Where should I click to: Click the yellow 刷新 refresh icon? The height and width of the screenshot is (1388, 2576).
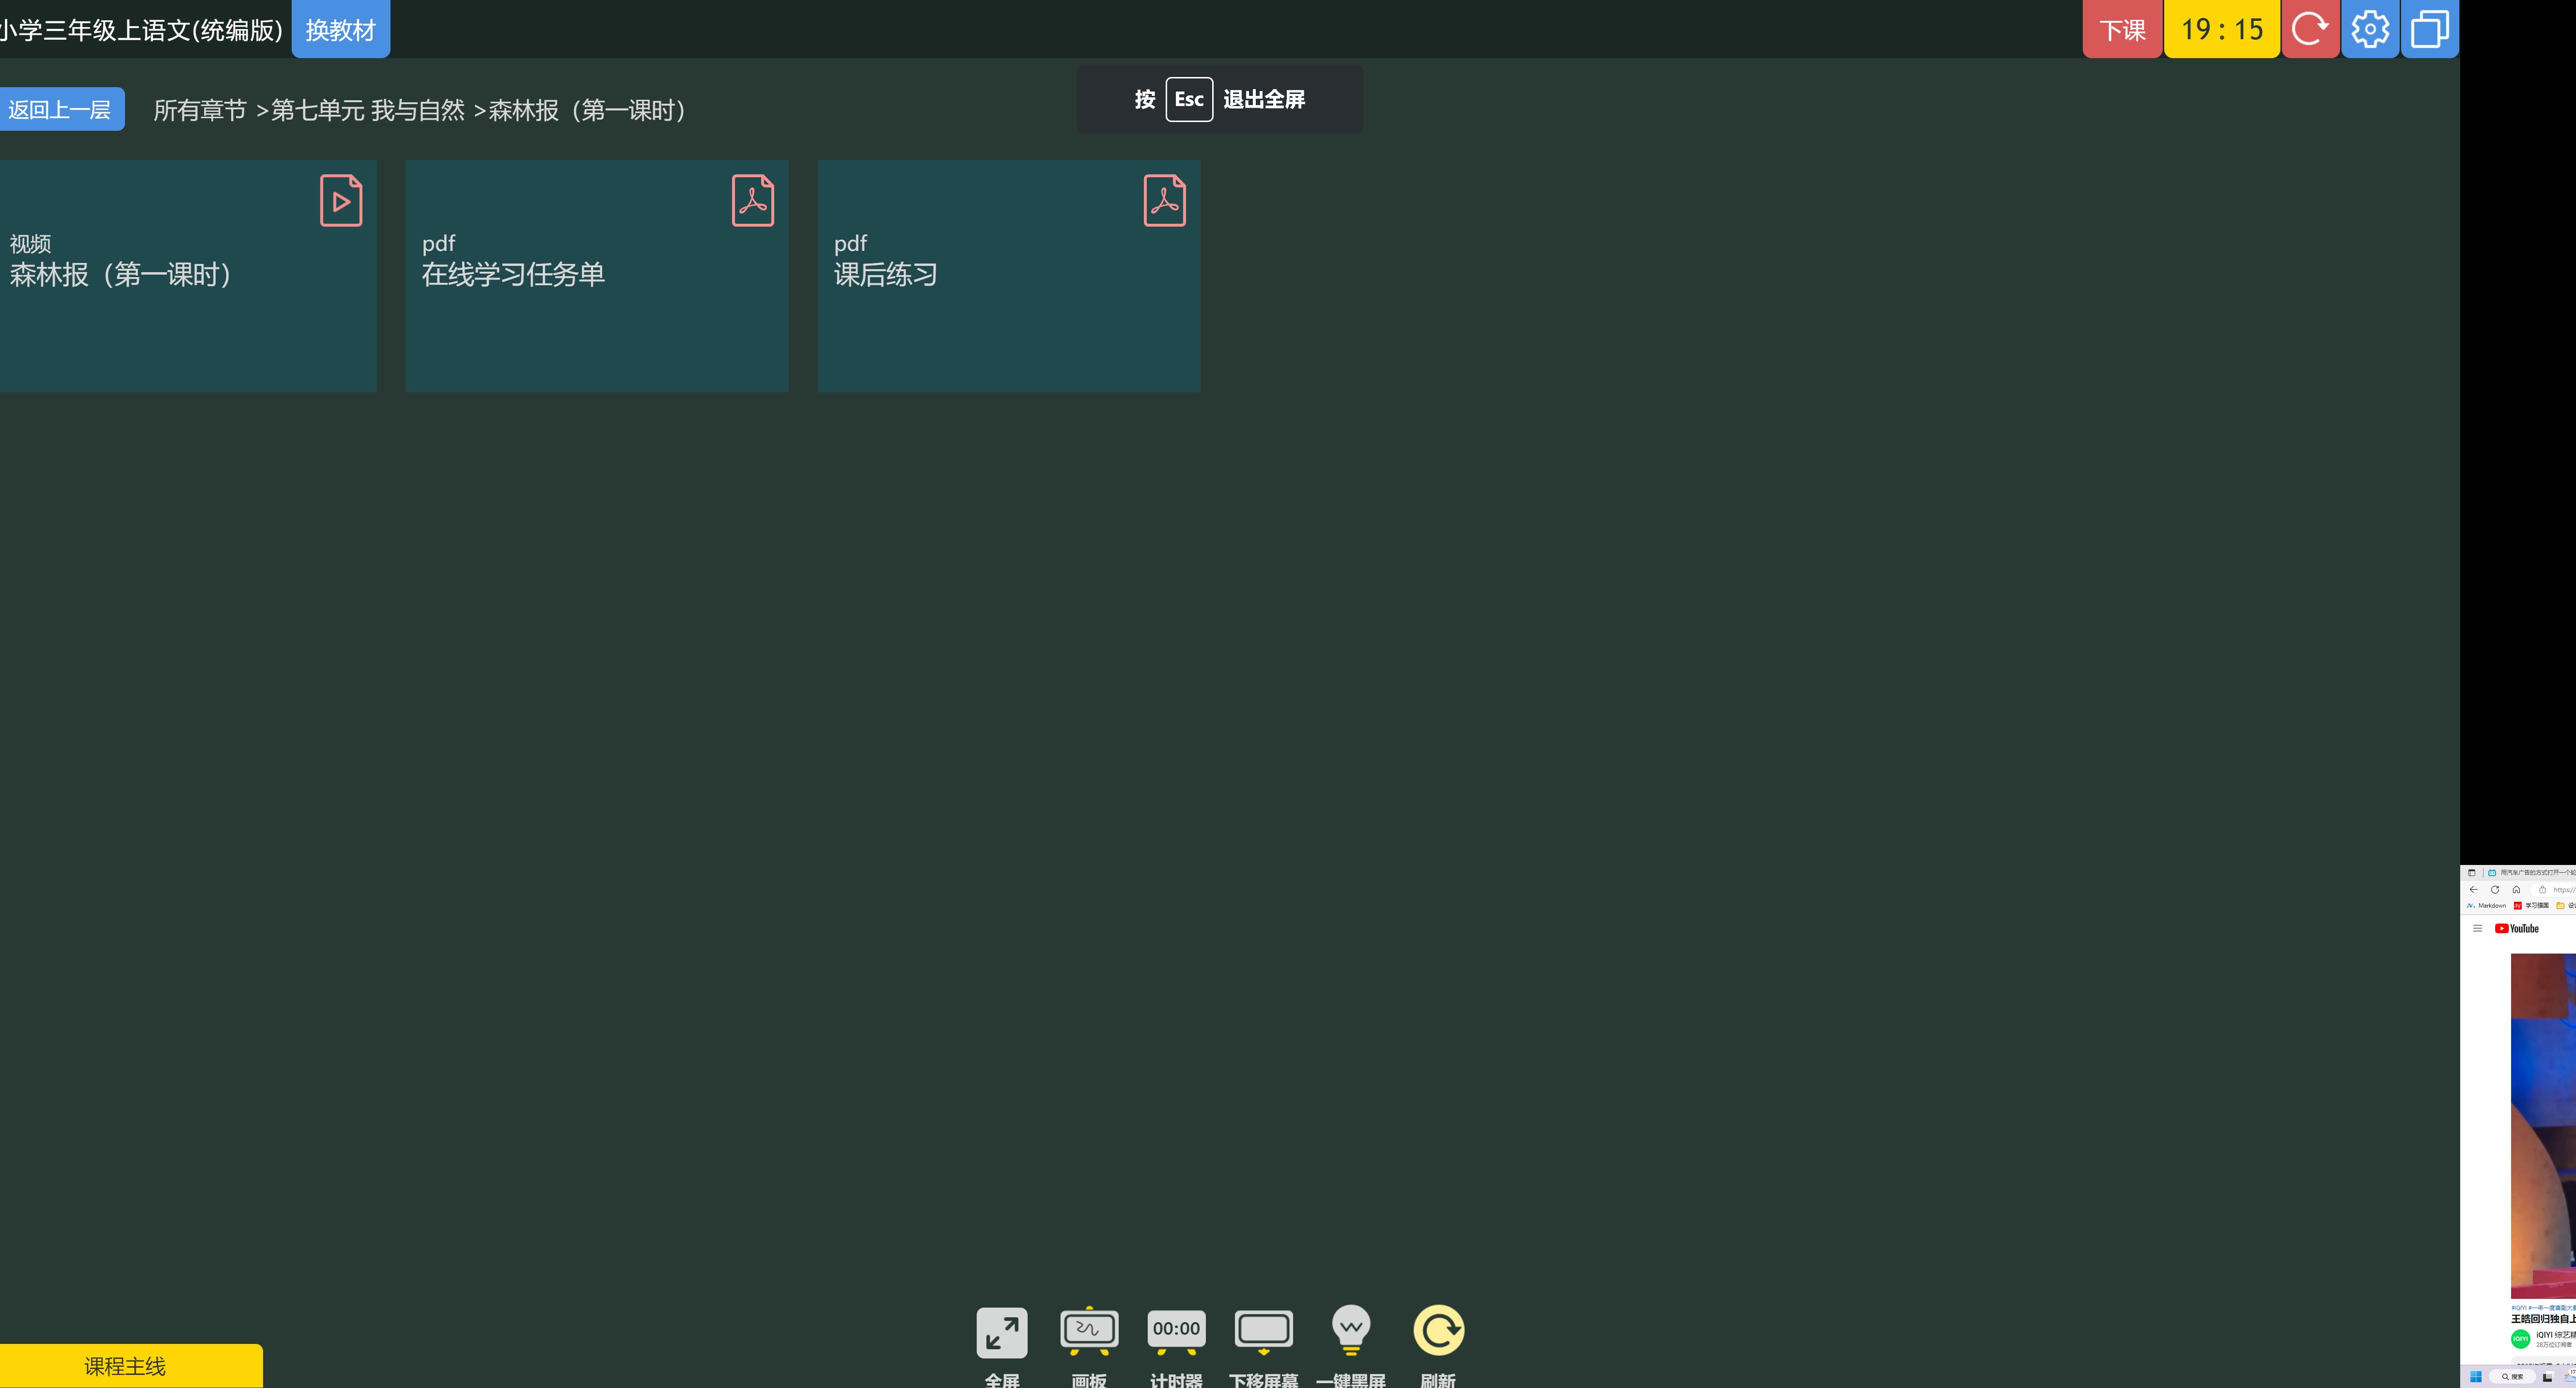[x=1439, y=1330]
